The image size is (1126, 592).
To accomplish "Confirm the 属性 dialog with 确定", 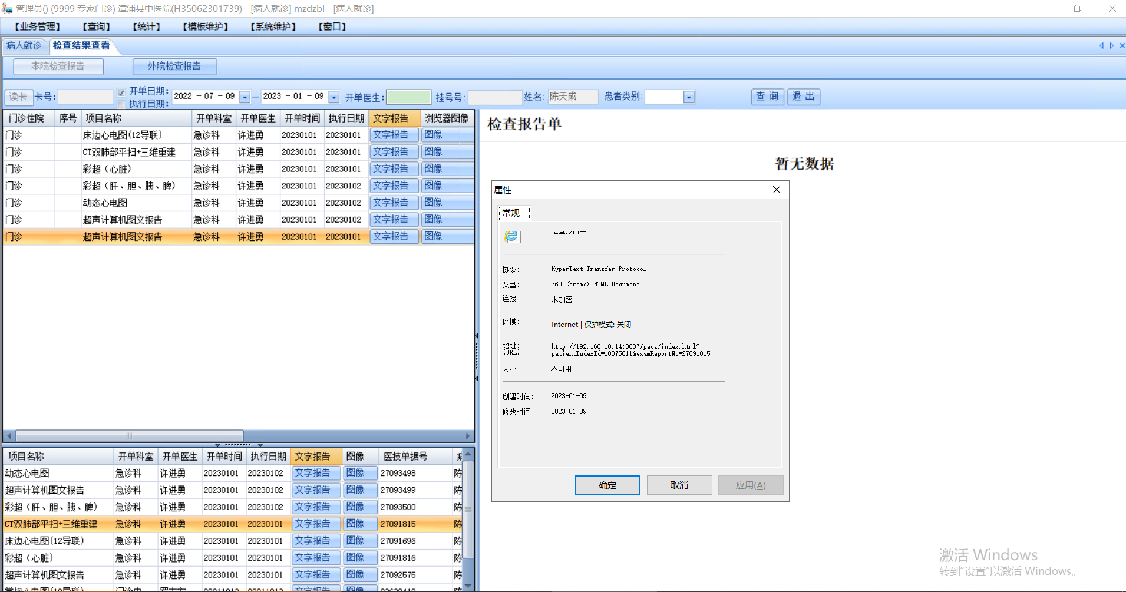I will click(x=607, y=485).
